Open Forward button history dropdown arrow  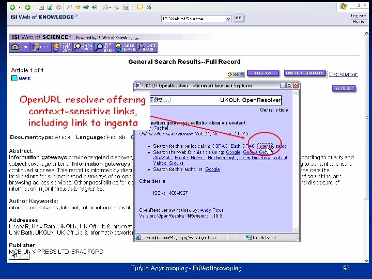(x=35, y=7)
